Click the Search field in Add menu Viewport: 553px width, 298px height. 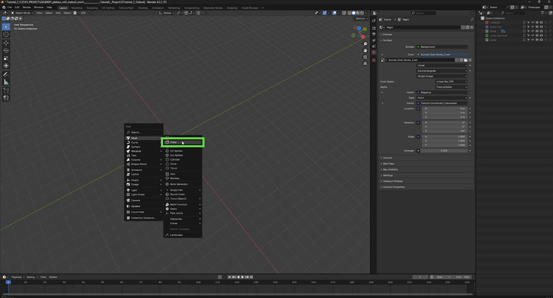(144, 132)
